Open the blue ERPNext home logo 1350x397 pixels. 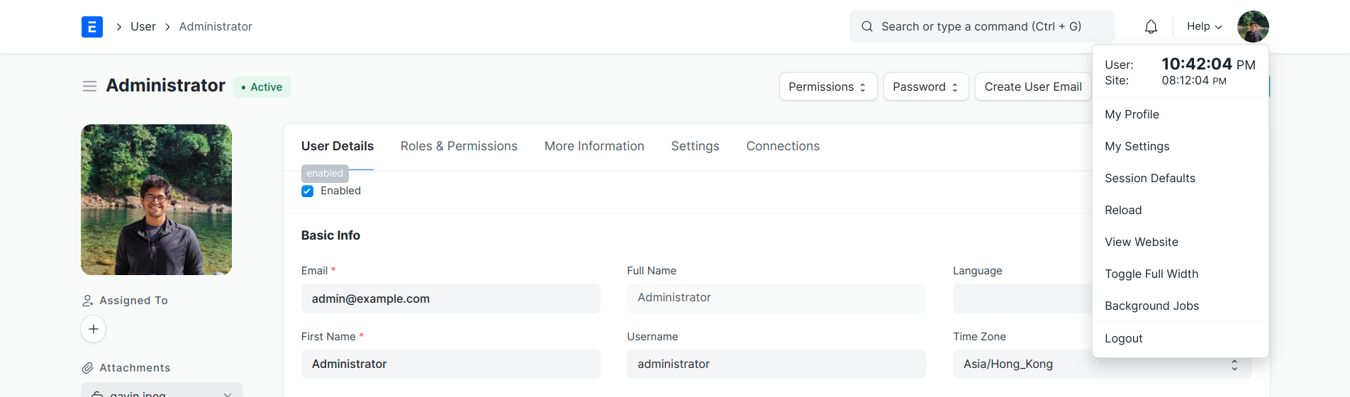tap(92, 27)
